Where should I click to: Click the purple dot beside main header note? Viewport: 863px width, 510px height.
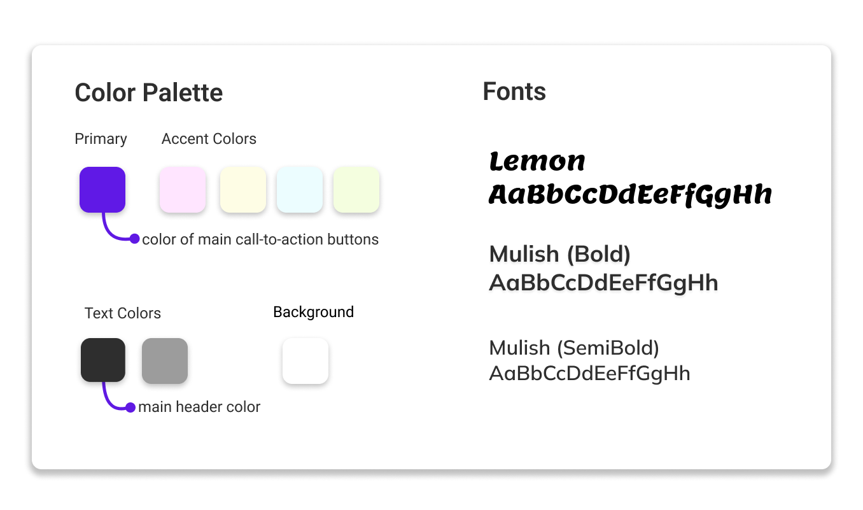130,407
